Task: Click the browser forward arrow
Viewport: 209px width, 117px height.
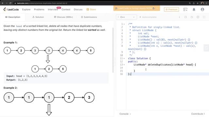Action: tap(7, 3)
